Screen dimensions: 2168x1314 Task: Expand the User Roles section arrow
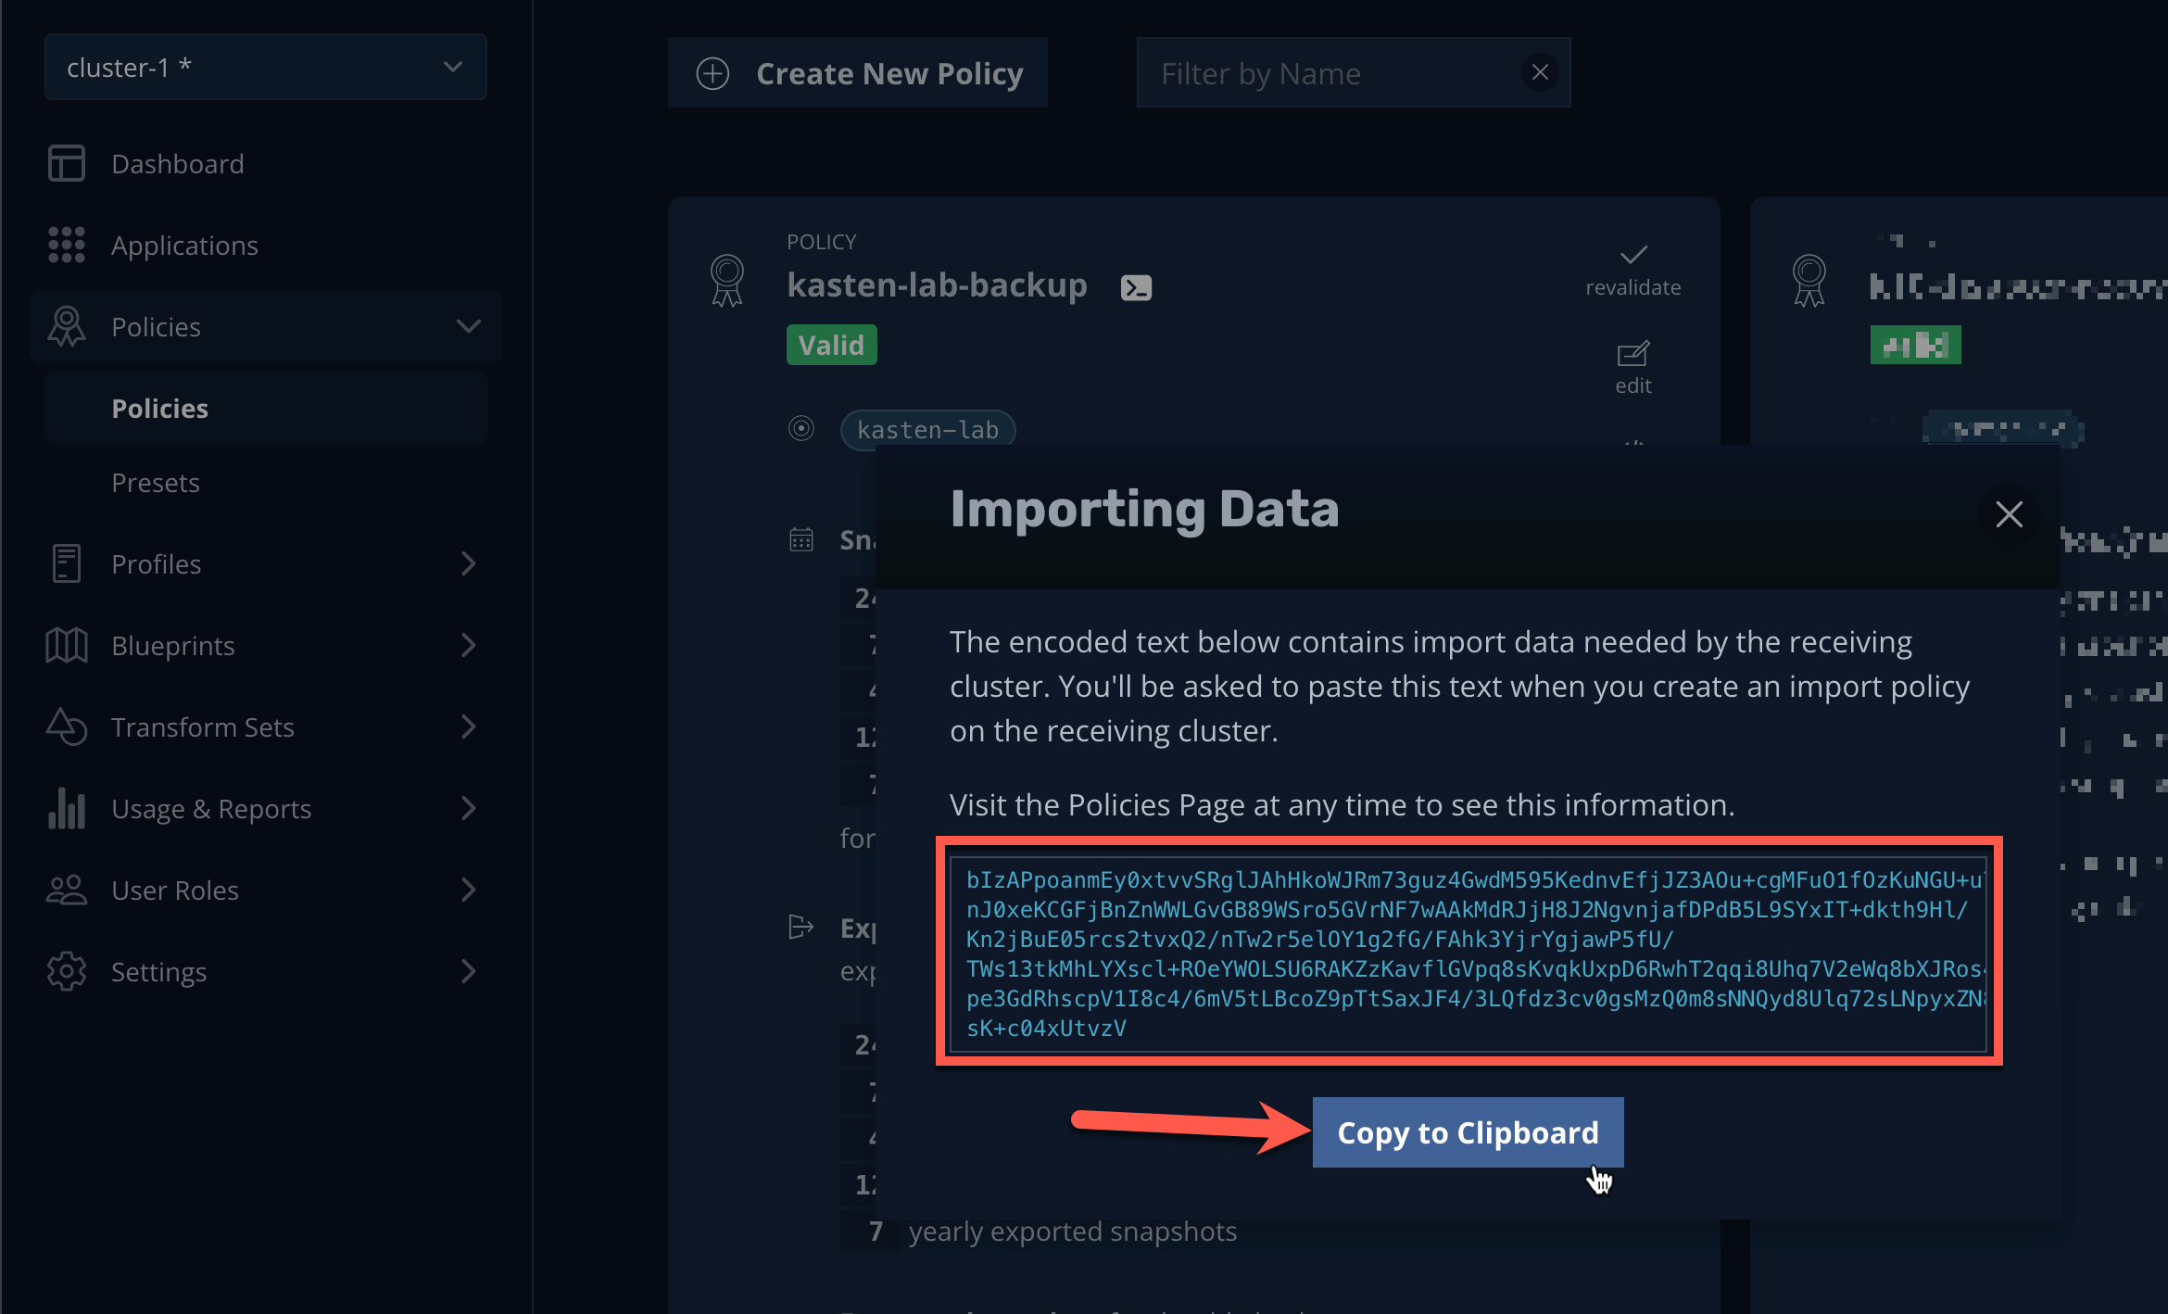click(x=469, y=890)
